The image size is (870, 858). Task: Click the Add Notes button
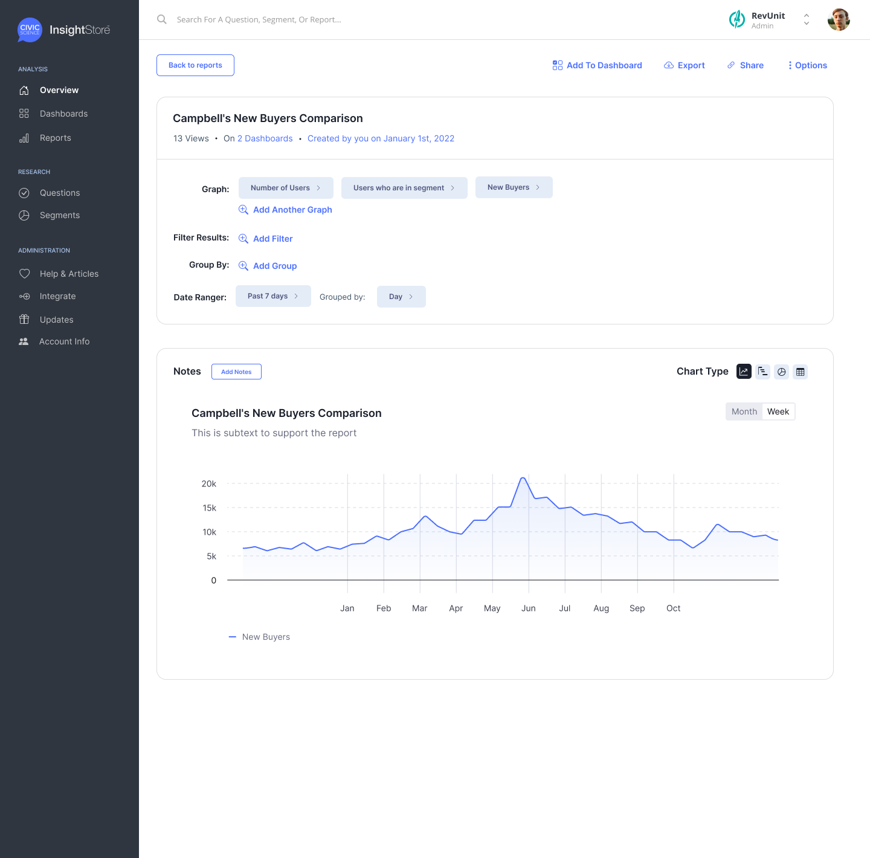pos(236,372)
